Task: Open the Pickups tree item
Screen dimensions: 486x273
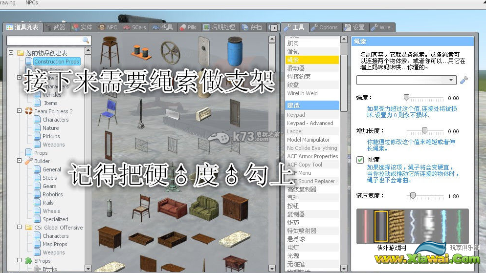Action: [51, 136]
